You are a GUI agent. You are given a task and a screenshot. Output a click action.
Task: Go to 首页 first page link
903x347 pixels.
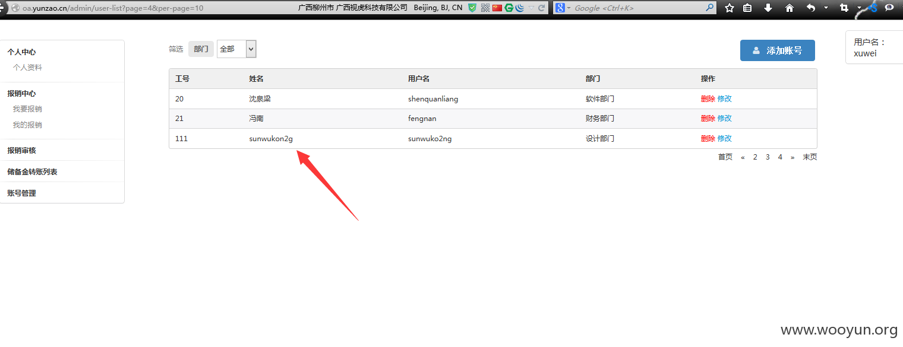pos(725,157)
